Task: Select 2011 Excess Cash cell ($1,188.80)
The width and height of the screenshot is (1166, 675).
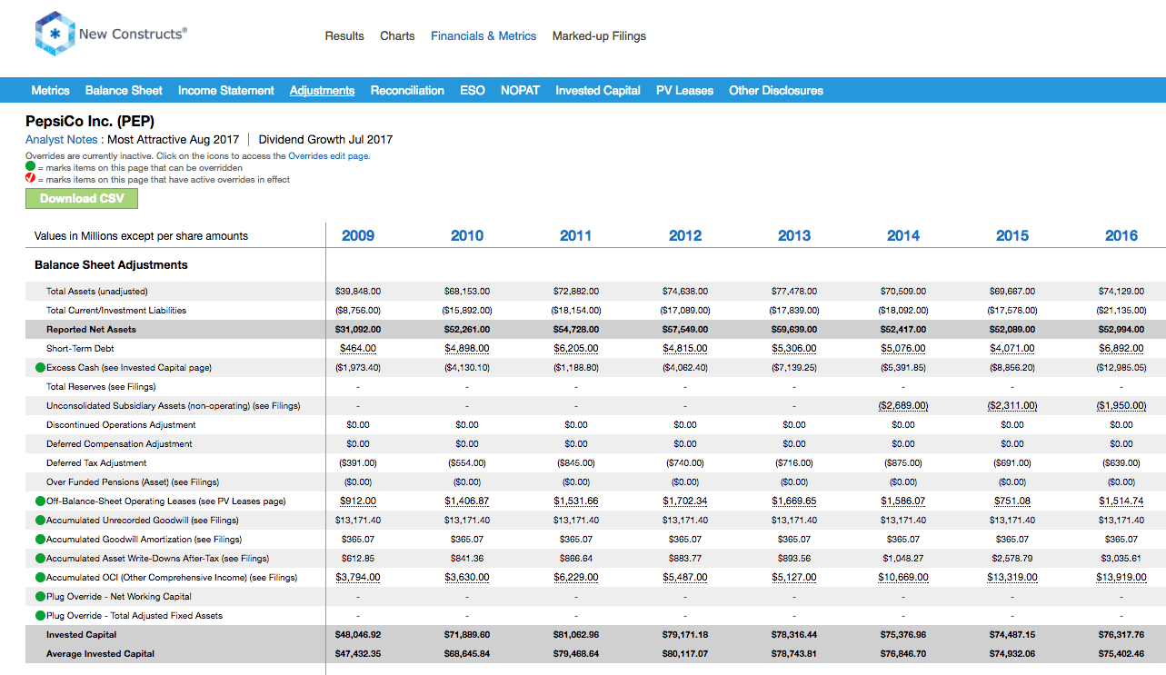Action: pyautogui.click(x=576, y=368)
